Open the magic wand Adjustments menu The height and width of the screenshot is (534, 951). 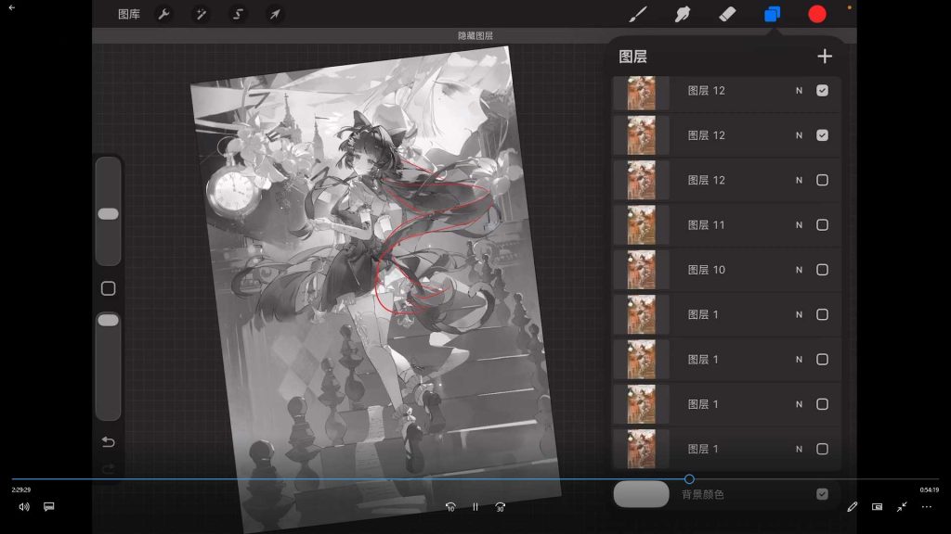click(x=201, y=14)
